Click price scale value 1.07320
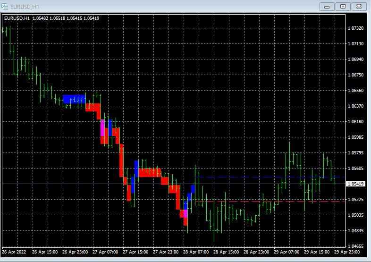This screenshot has width=371, height=262. pos(355,28)
